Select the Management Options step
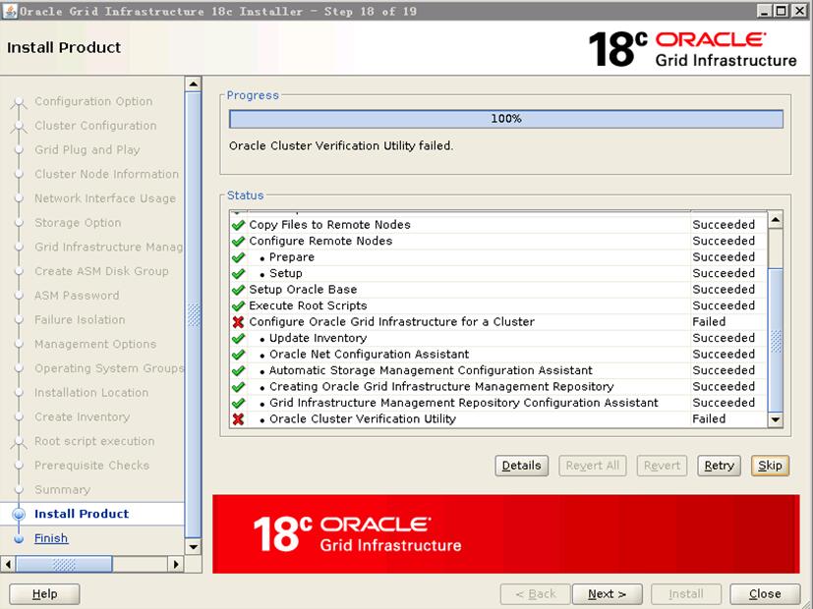The image size is (813, 609). (95, 345)
